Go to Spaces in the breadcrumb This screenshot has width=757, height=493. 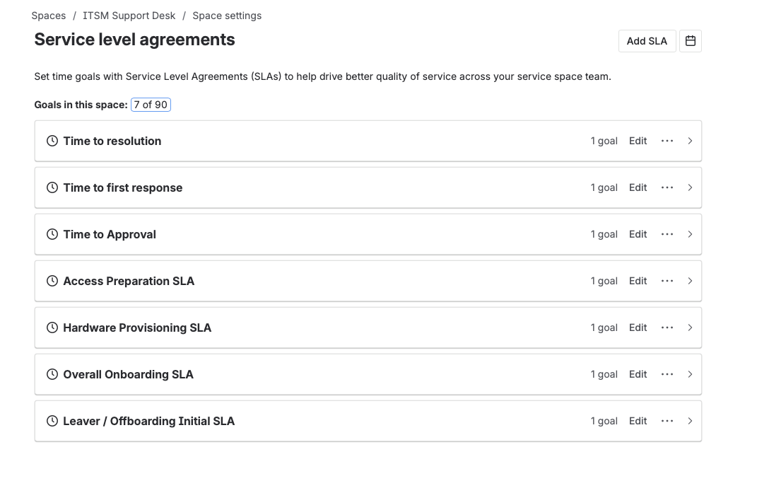[x=49, y=16]
